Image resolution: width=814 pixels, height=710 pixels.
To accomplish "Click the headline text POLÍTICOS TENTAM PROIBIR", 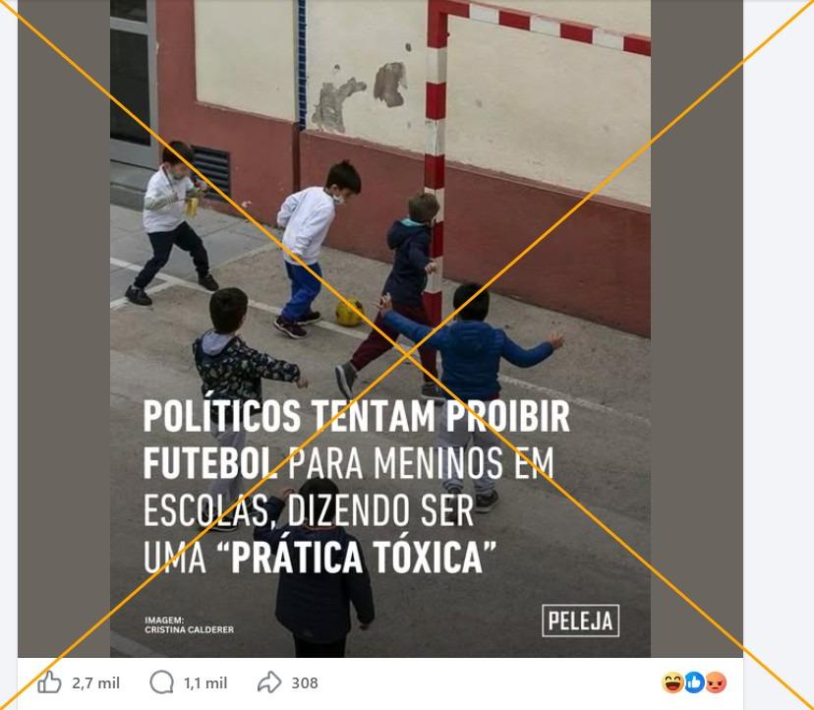I will (356, 416).
